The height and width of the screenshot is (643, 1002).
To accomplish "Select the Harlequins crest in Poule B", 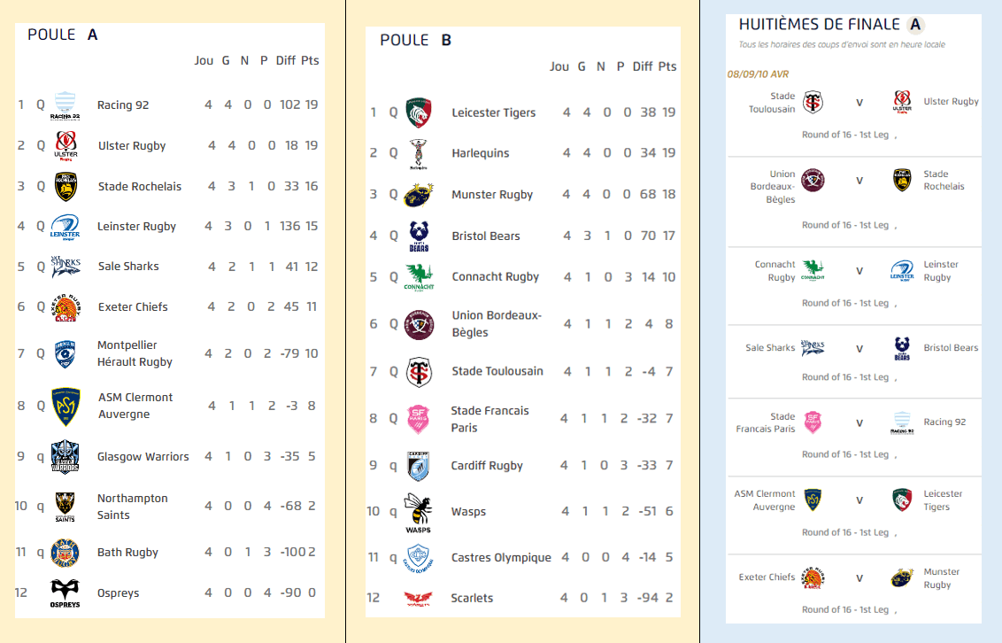I will (418, 153).
